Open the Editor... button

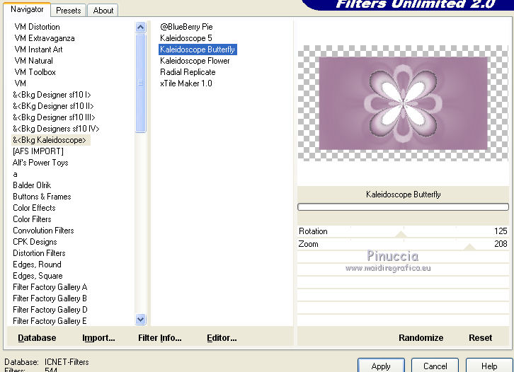222,338
